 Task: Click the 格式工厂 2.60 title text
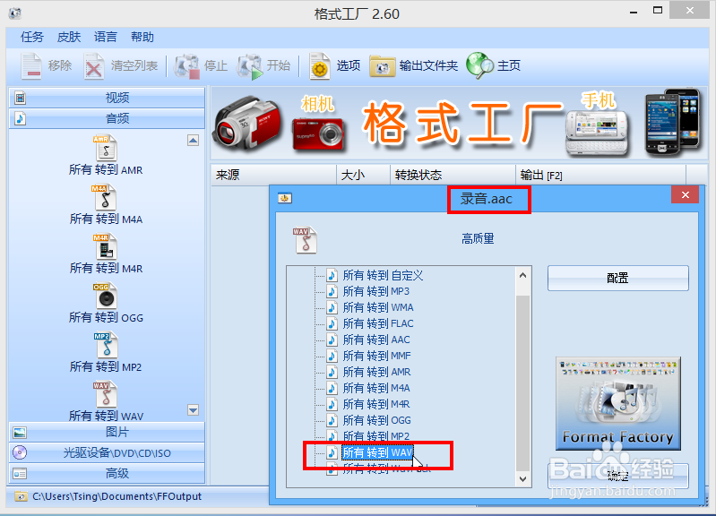click(x=357, y=14)
